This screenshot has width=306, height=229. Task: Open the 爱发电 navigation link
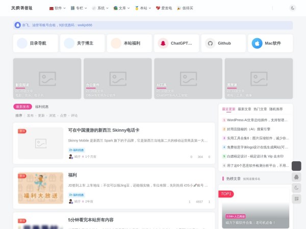click(x=164, y=8)
